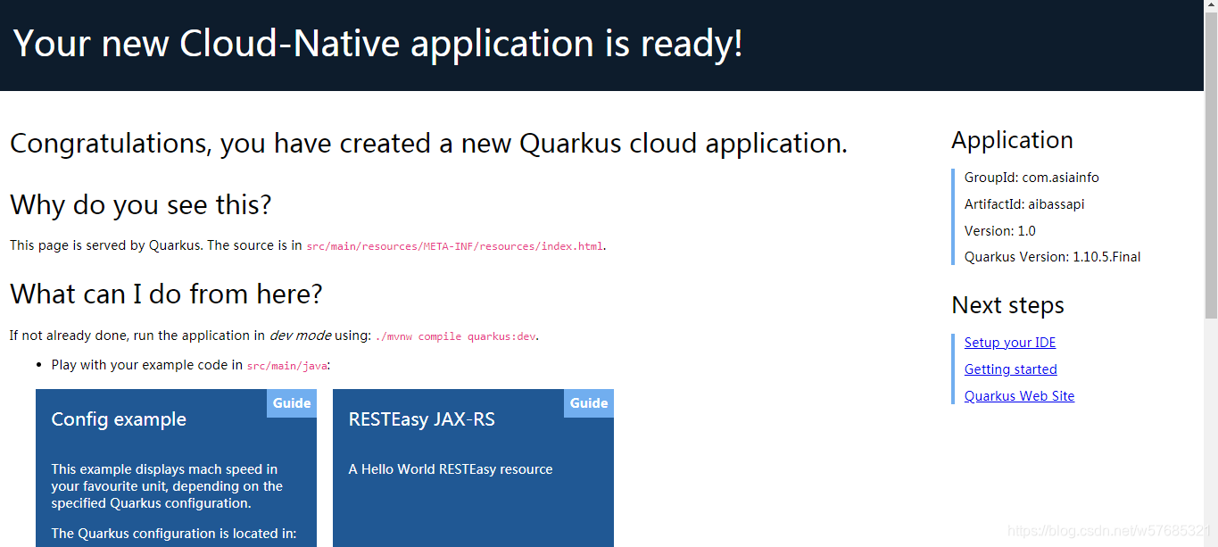Image resolution: width=1218 pixels, height=547 pixels.
Task: Click the Next steps sidebar heading
Action: [1007, 305]
